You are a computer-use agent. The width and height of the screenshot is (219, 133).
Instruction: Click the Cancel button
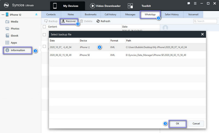click(196, 123)
